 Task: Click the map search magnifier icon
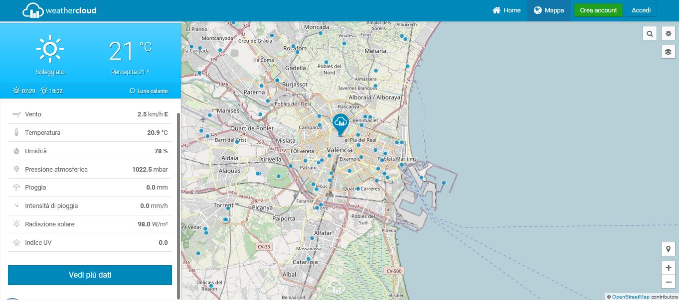point(650,34)
